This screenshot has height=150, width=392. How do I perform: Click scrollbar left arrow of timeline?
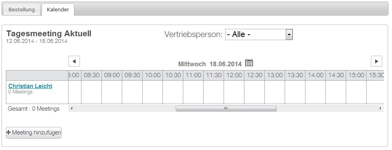tap(72, 108)
